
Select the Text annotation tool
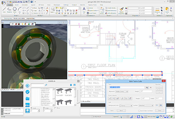pos(84,10)
